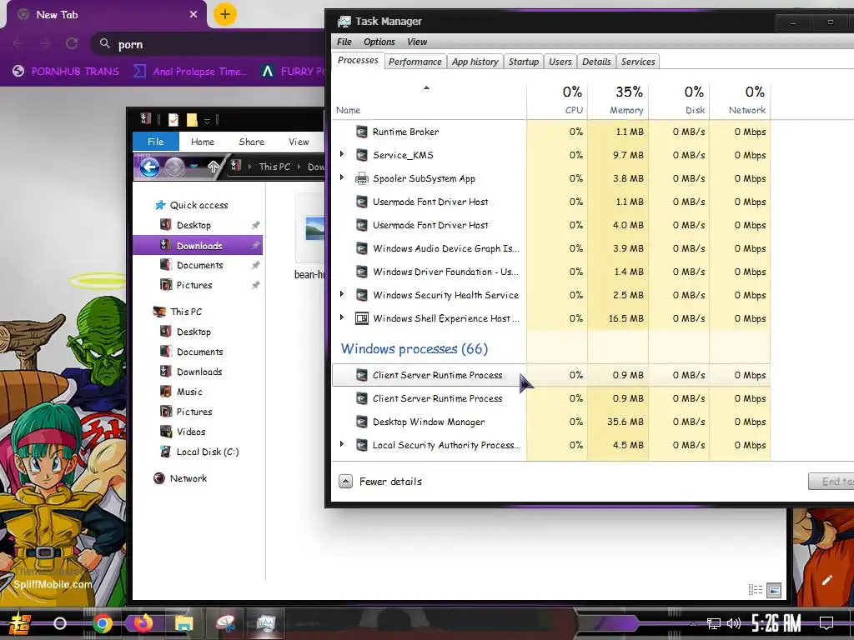The height and width of the screenshot is (640, 854).
Task: Click Explorer new-folder quick toolbar icon
Action: pos(192,120)
